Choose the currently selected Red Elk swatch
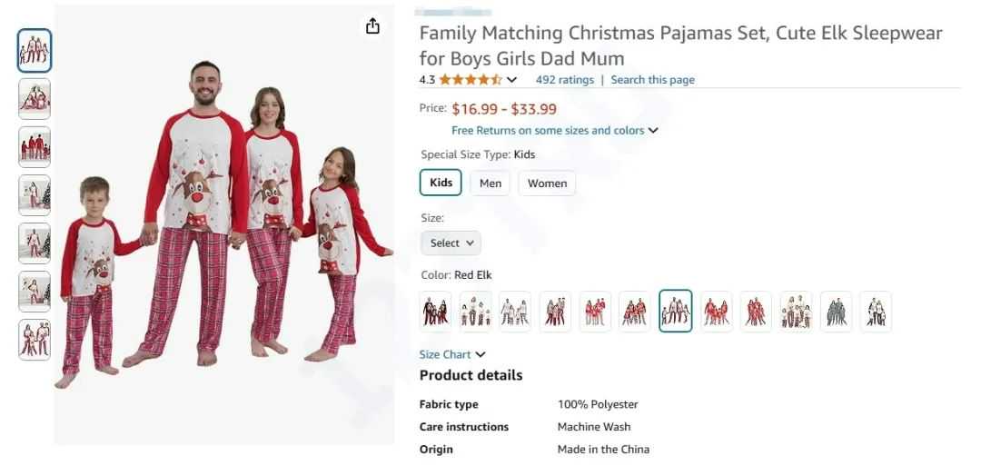 pos(676,312)
